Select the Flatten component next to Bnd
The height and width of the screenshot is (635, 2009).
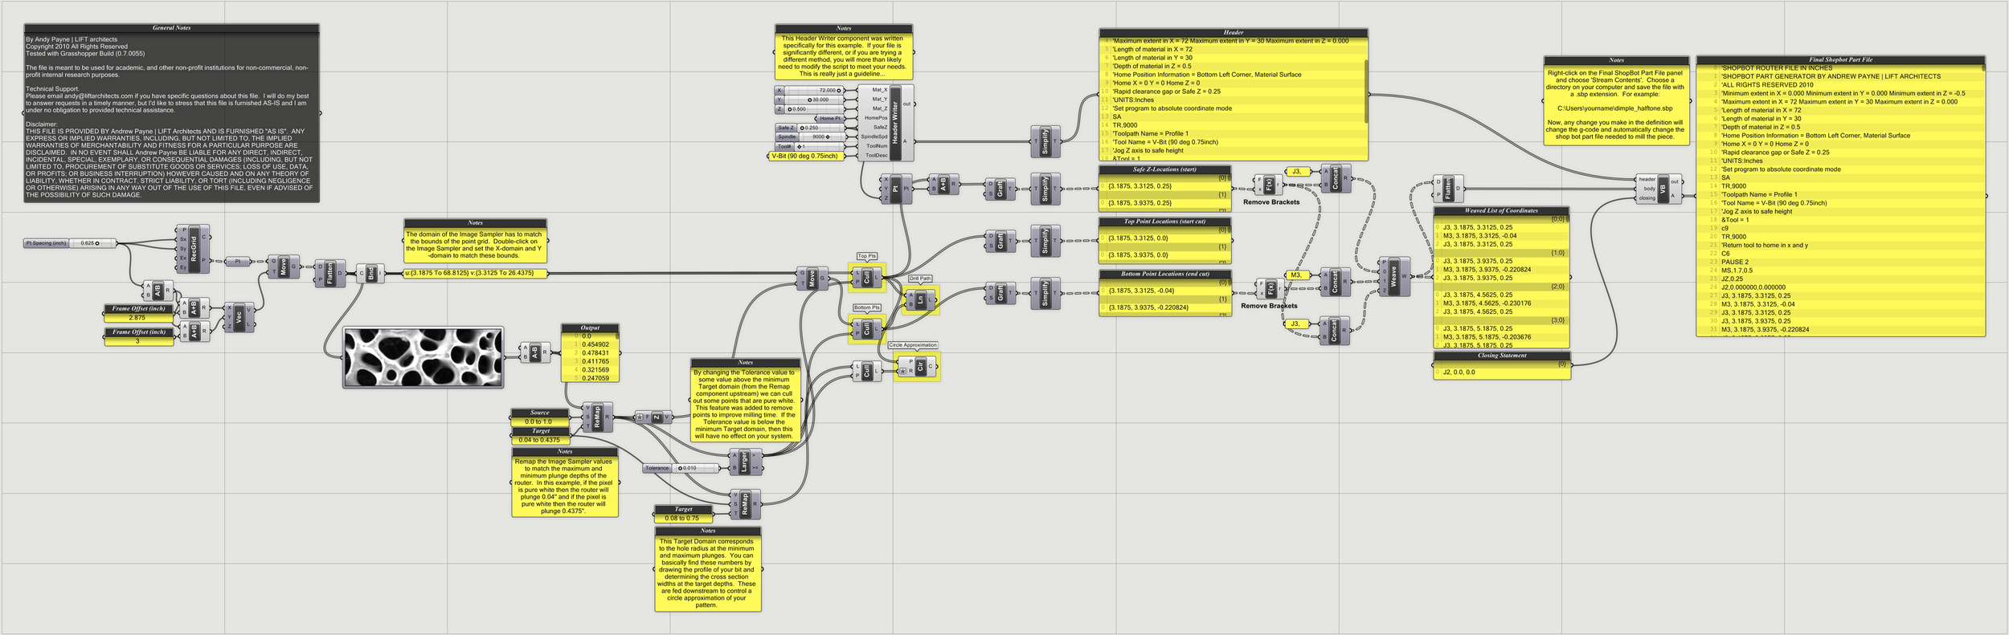329,274
